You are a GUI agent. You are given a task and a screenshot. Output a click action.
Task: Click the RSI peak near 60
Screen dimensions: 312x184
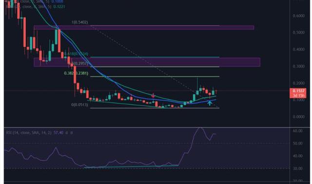click(x=200, y=129)
